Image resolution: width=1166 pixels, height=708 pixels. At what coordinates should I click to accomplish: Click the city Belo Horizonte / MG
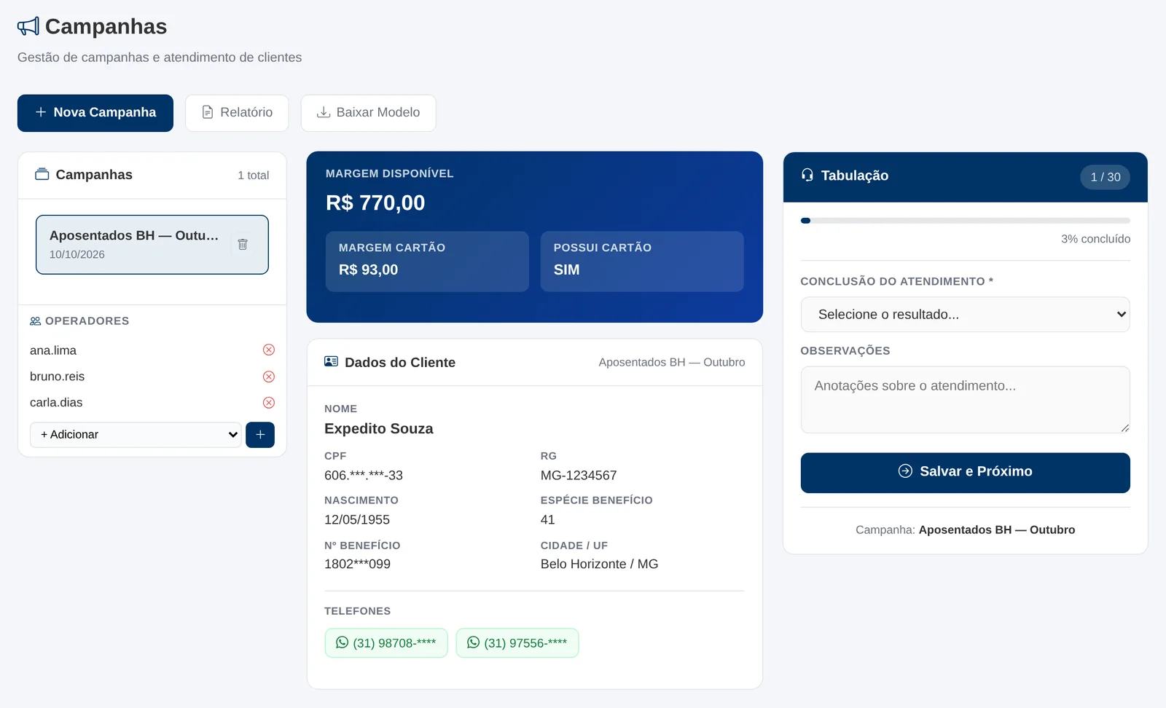[599, 565]
